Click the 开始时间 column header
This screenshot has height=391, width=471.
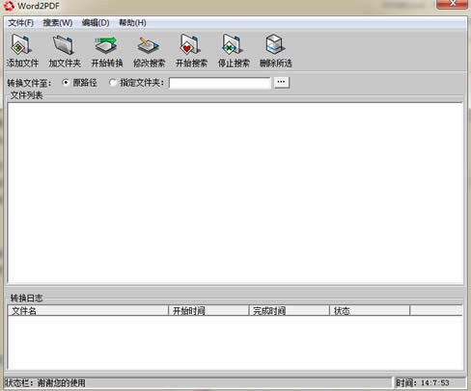click(208, 310)
